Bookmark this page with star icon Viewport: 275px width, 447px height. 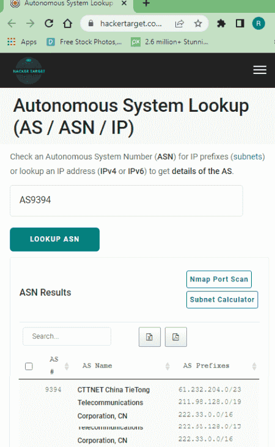(x=198, y=23)
